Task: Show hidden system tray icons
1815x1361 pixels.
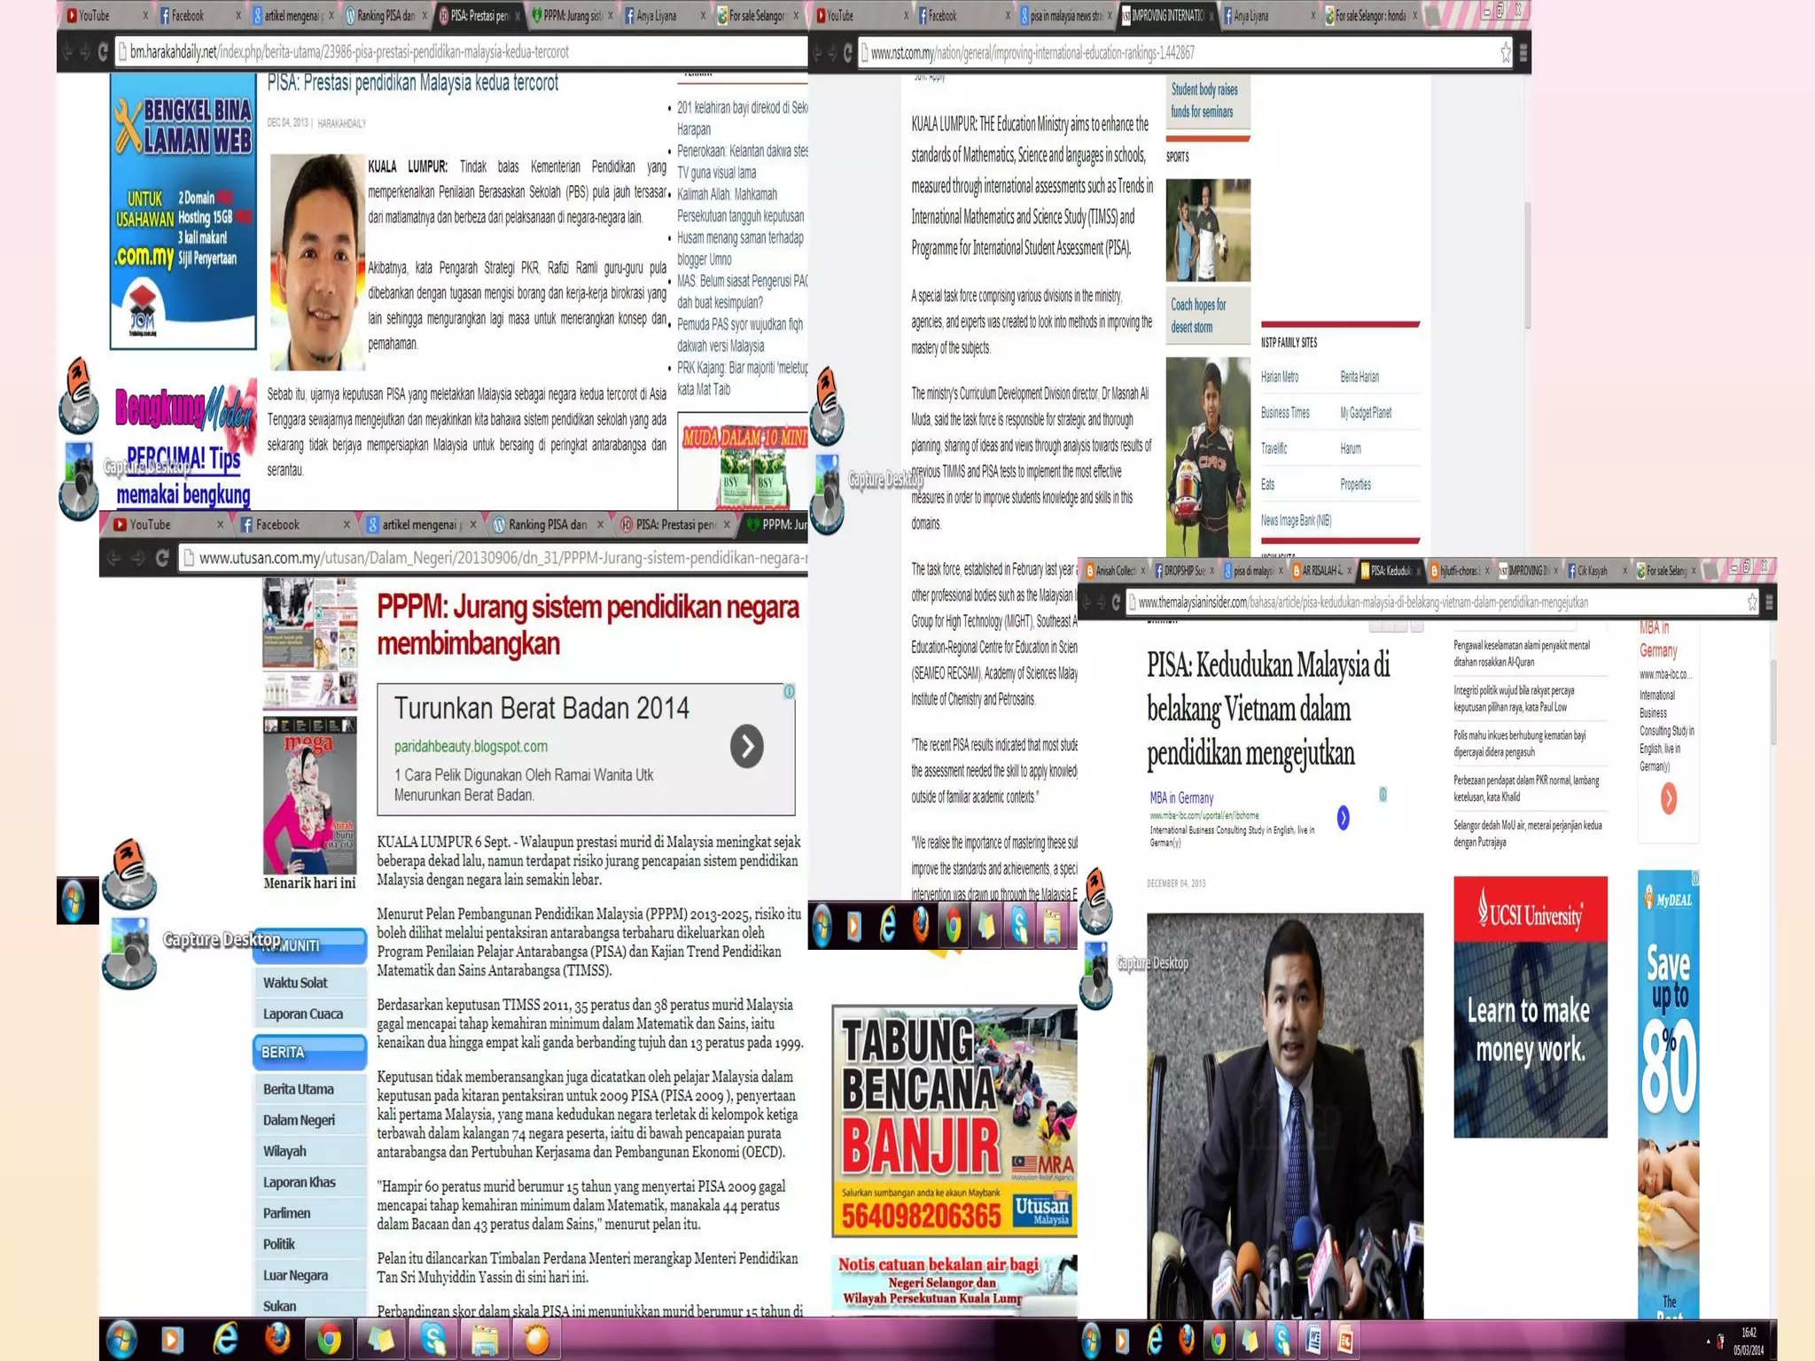Action: click(1708, 1342)
